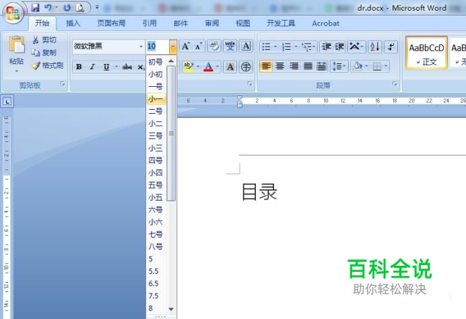Image resolution: width=466 pixels, height=319 pixels.
Task: Select the 正文 style thumbnail
Action: click(426, 53)
